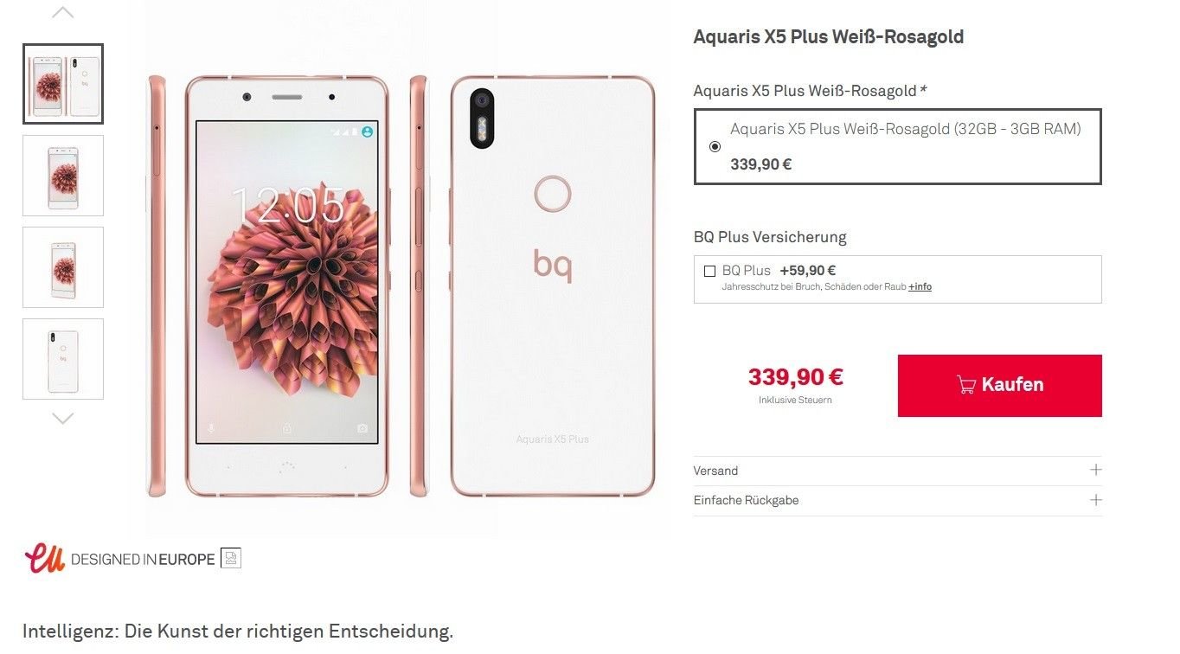Select the third thumbnail of the phone

coord(63,267)
